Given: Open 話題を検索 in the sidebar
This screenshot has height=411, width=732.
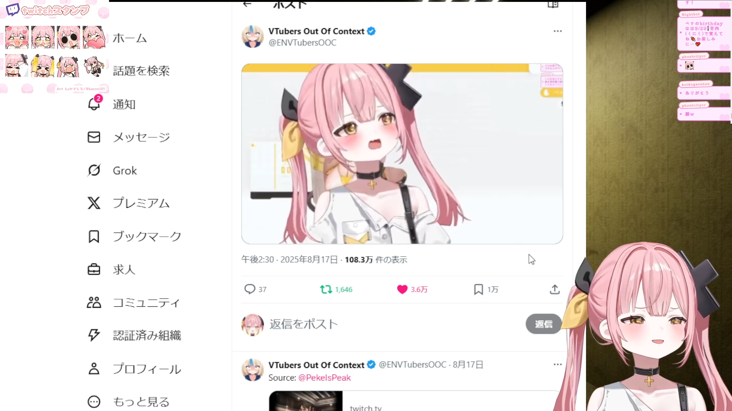Looking at the screenshot, I should (x=141, y=71).
